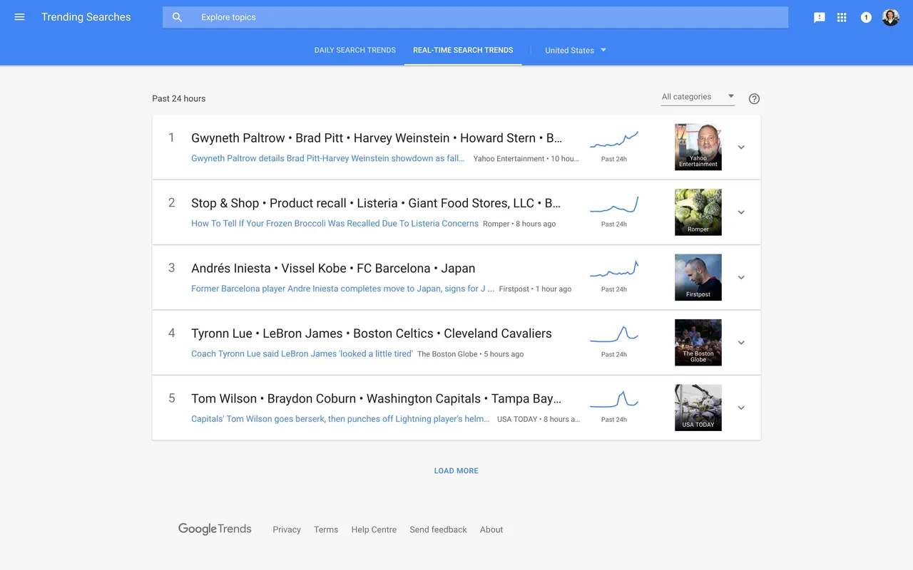Open the feedback speech-bubble icon
Image resolution: width=913 pixels, height=570 pixels.
tap(820, 17)
